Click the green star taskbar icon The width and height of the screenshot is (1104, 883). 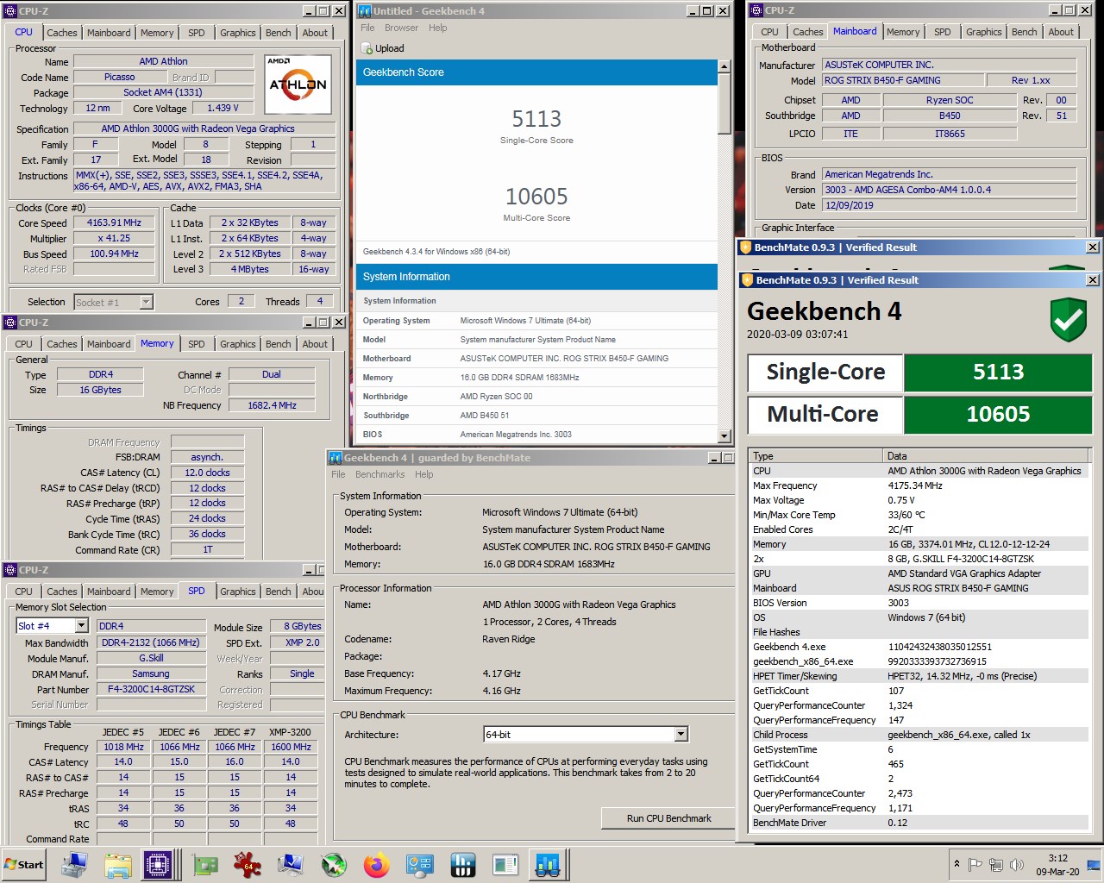[334, 864]
